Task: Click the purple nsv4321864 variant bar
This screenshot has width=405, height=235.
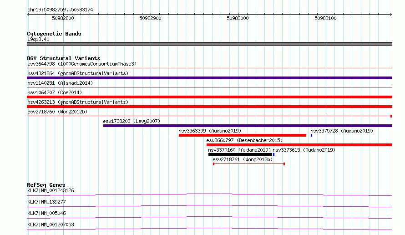Action: (x=209, y=78)
